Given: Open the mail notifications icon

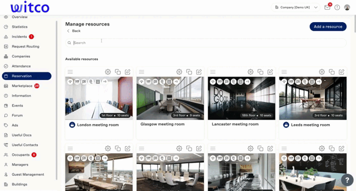Looking at the screenshot, I should click(x=327, y=8).
